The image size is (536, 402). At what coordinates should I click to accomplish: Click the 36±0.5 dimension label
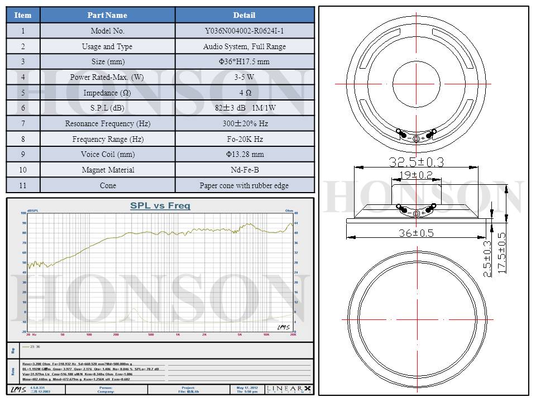pyautogui.click(x=416, y=233)
